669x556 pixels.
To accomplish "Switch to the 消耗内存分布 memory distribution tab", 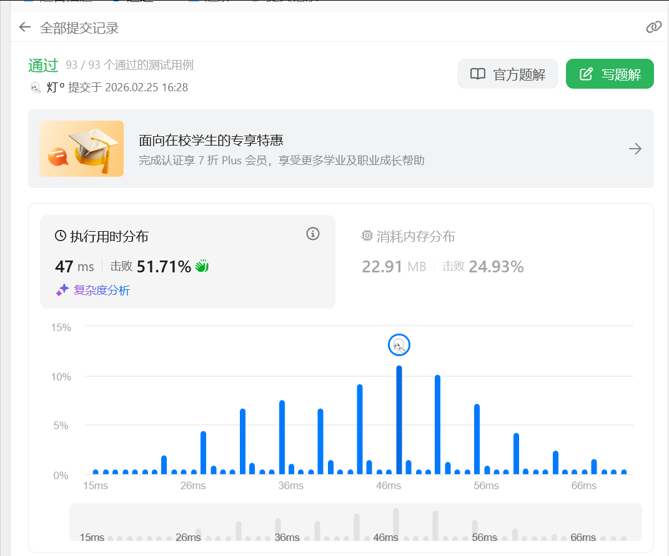I will 415,236.
